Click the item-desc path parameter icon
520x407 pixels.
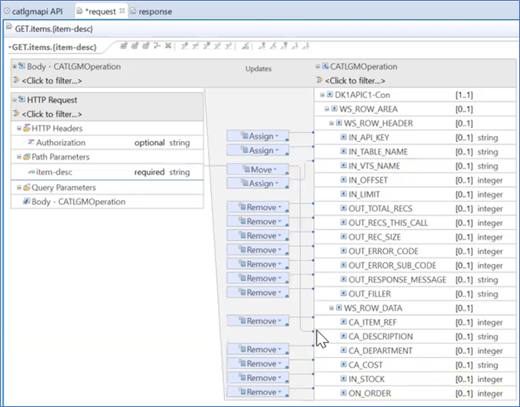click(32, 172)
